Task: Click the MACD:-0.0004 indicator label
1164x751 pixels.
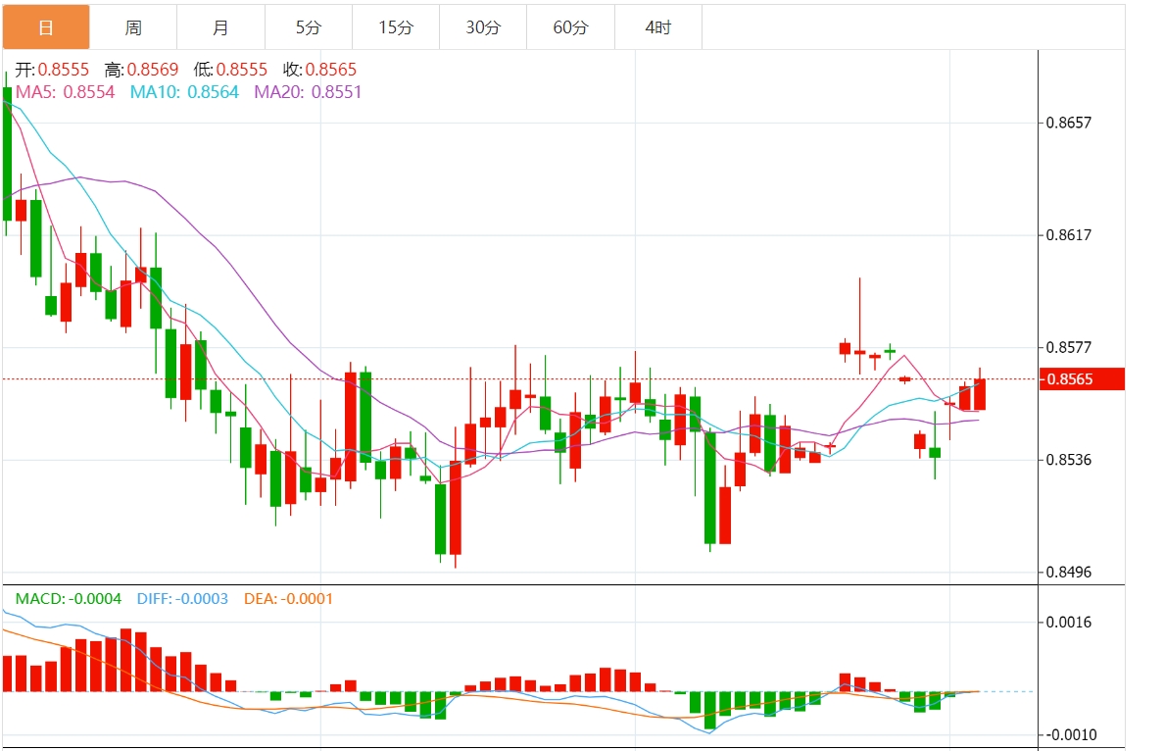Action: click(x=69, y=599)
